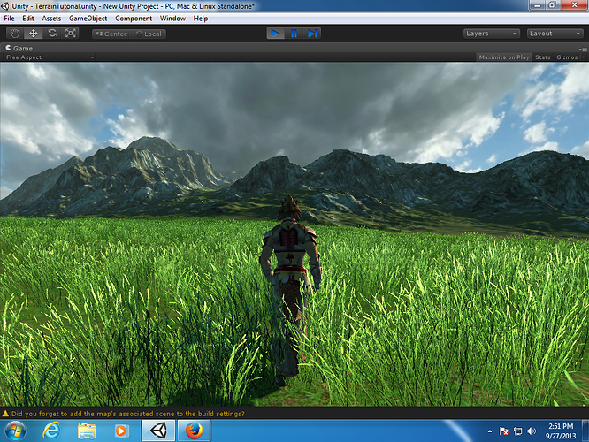Open the Help menu
This screenshot has width=589, height=442.
click(x=201, y=18)
